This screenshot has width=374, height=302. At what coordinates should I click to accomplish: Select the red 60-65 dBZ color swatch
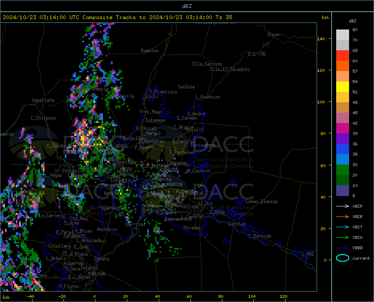point(342,56)
